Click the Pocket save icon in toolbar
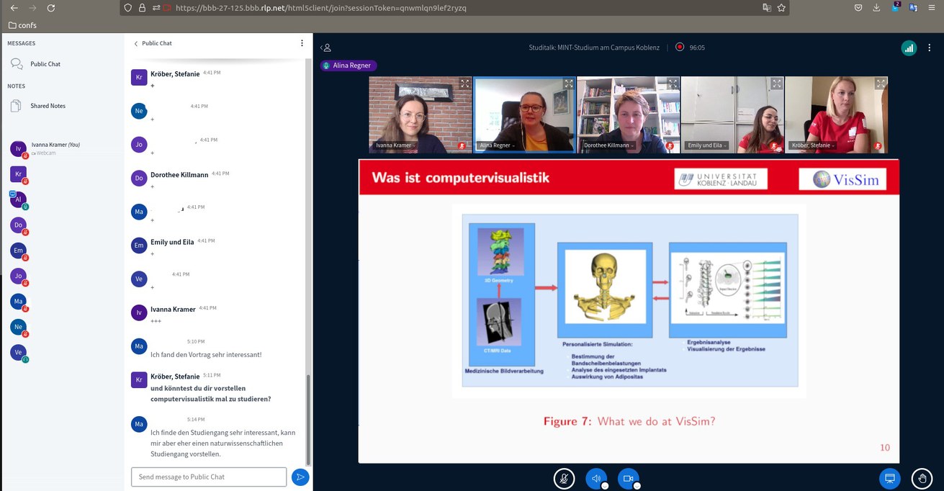944x491 pixels. point(858,8)
